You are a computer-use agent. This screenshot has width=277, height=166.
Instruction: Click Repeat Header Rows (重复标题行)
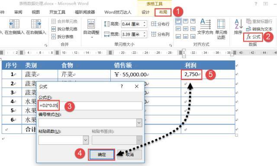click(259, 21)
